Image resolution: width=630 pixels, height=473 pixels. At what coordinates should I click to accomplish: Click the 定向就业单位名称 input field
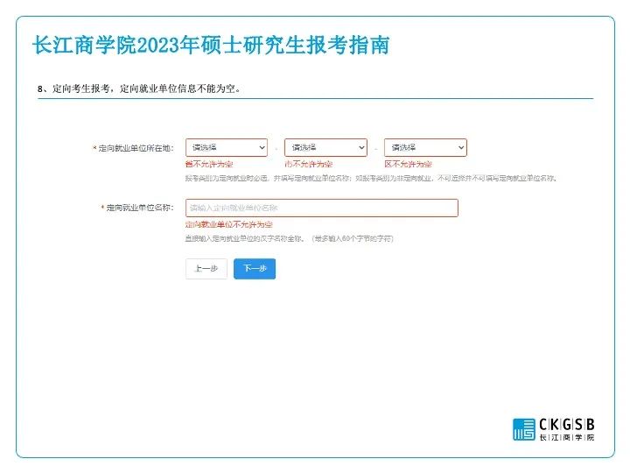(x=322, y=208)
